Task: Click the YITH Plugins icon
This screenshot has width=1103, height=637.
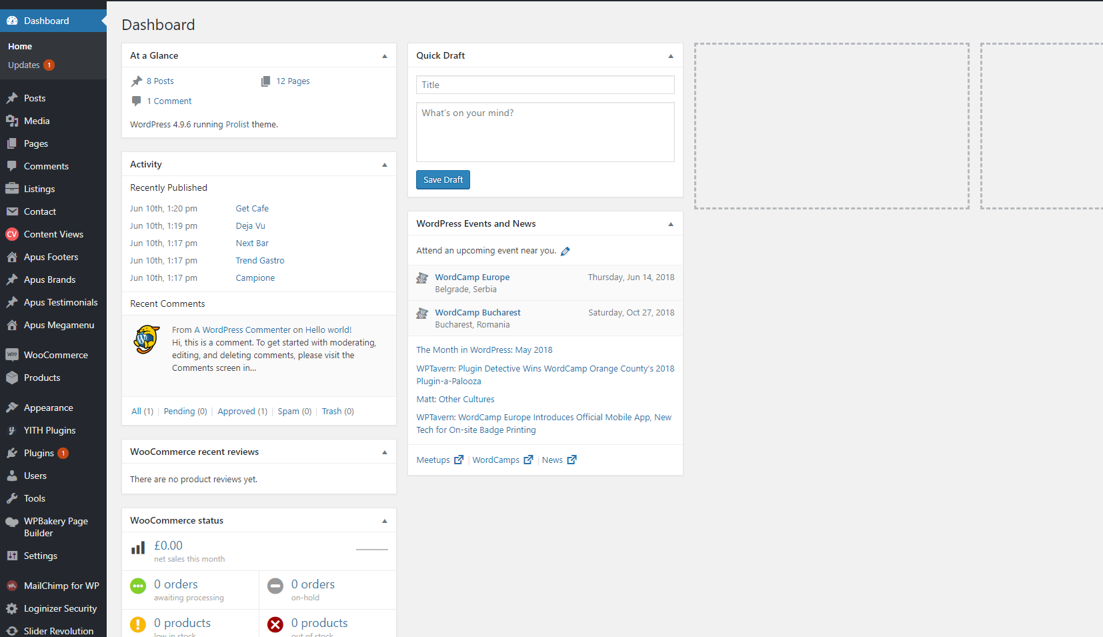Action: click(12, 430)
